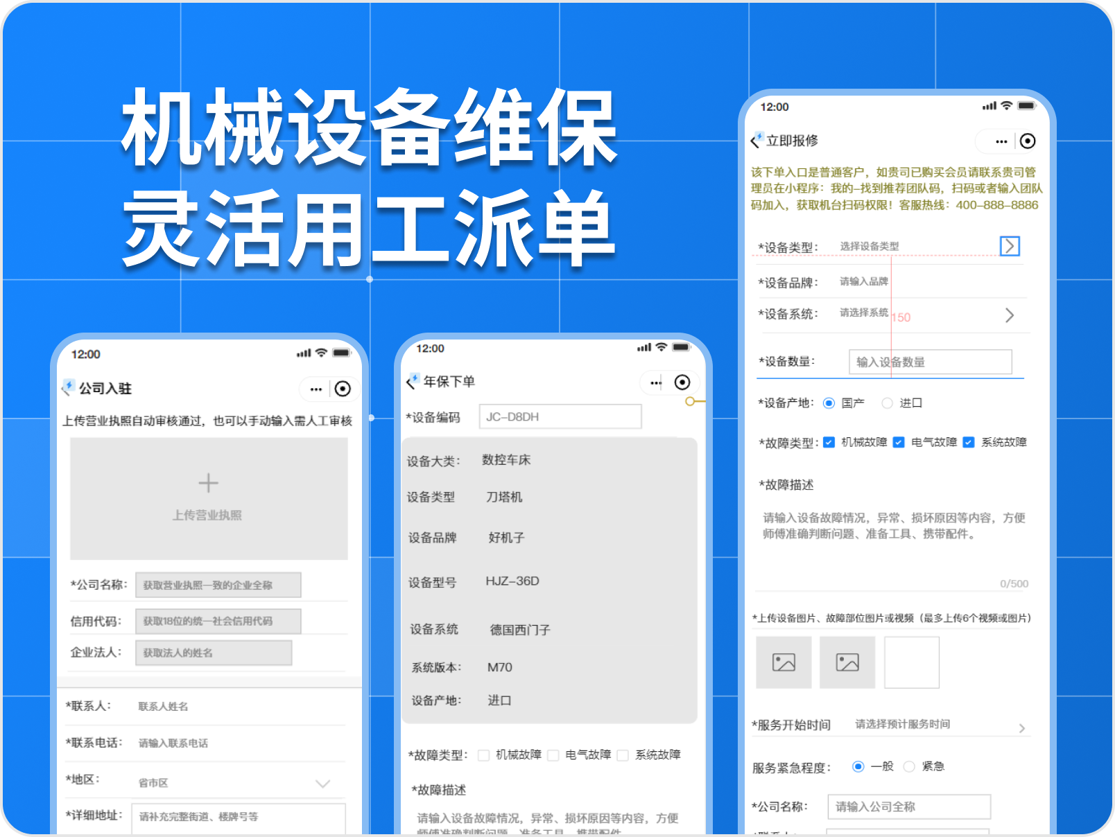Tap the 年保下单 page title
1115x837 pixels.
tap(449, 381)
